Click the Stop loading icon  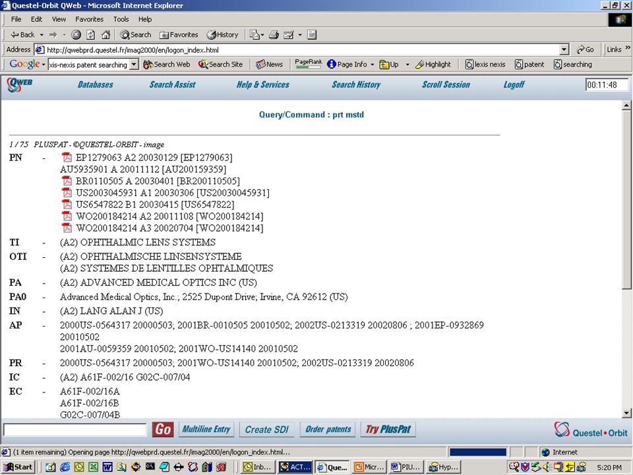pyautogui.click(x=76, y=35)
